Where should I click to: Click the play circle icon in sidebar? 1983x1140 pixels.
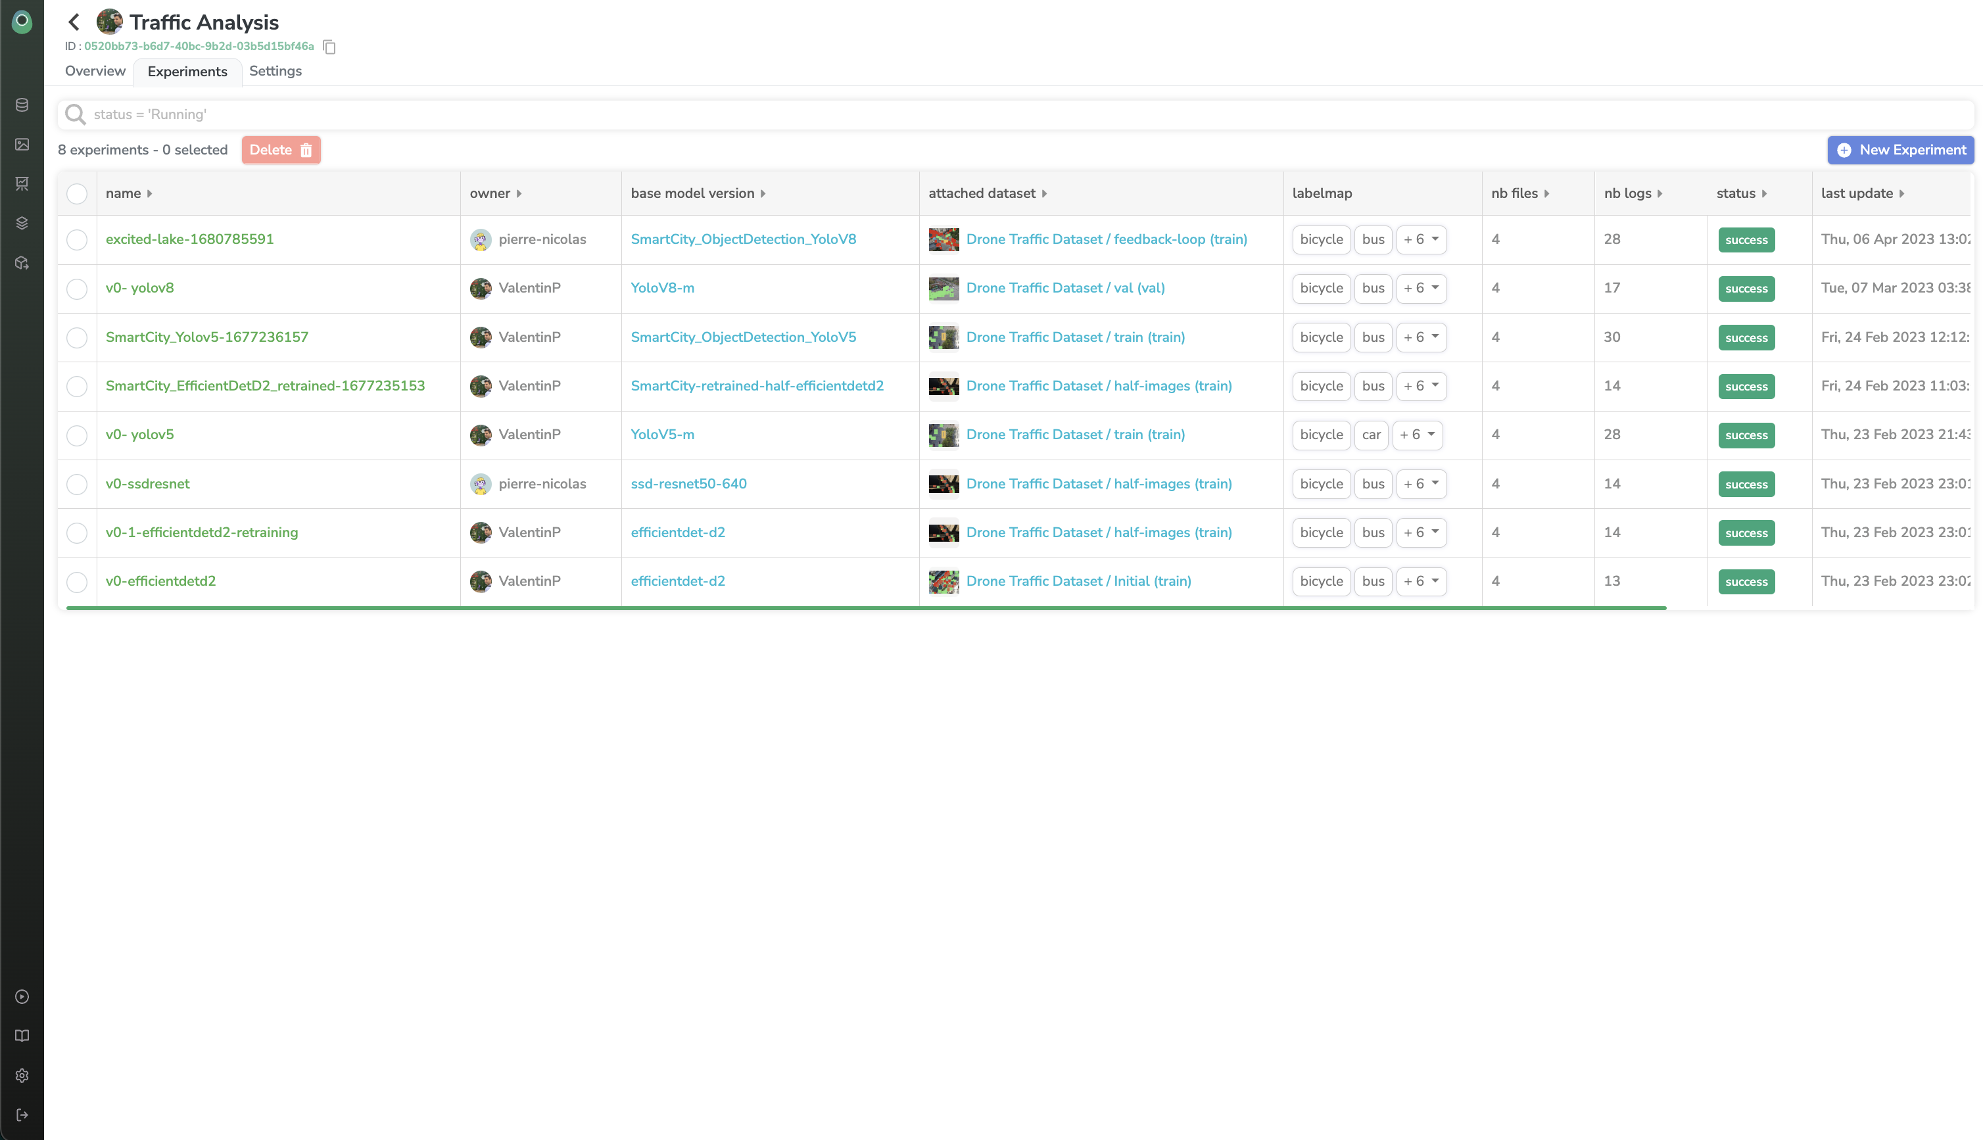pos(22,997)
